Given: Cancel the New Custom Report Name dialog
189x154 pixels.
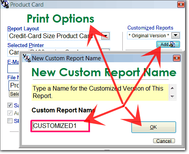Looking at the screenshot, I should tap(164, 141).
